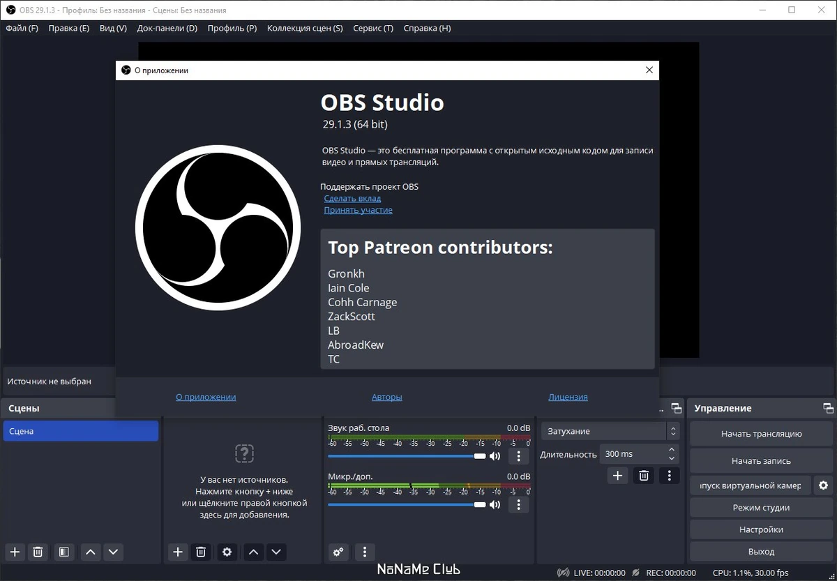
Task: Open virtual camera settings gear
Action: tap(823, 485)
